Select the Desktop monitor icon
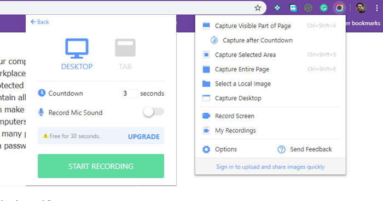The width and height of the screenshot is (383, 201). 77,48
